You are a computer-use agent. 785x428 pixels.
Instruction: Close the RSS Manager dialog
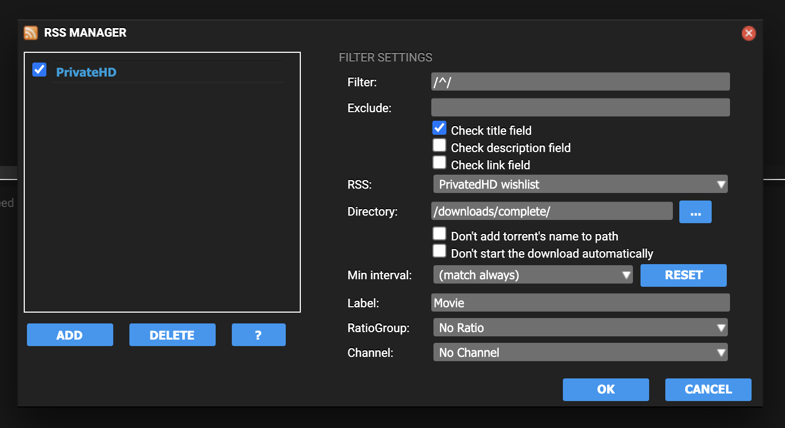pos(748,33)
